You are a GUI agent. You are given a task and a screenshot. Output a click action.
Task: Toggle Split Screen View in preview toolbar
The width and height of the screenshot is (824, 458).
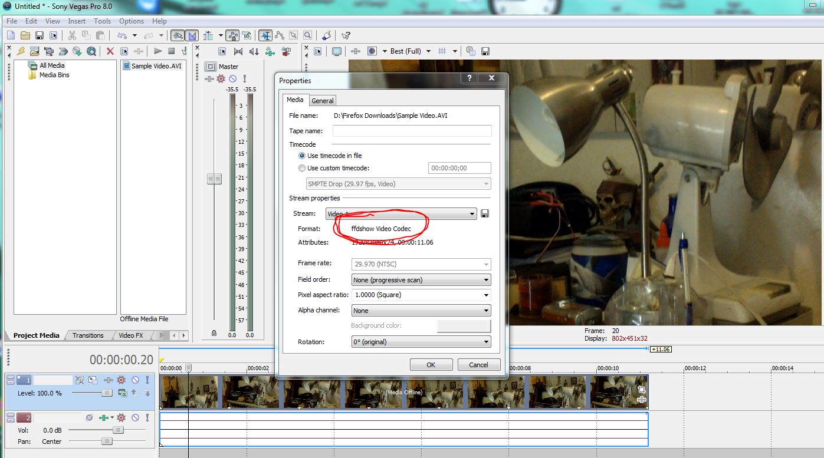pyautogui.click(x=372, y=51)
